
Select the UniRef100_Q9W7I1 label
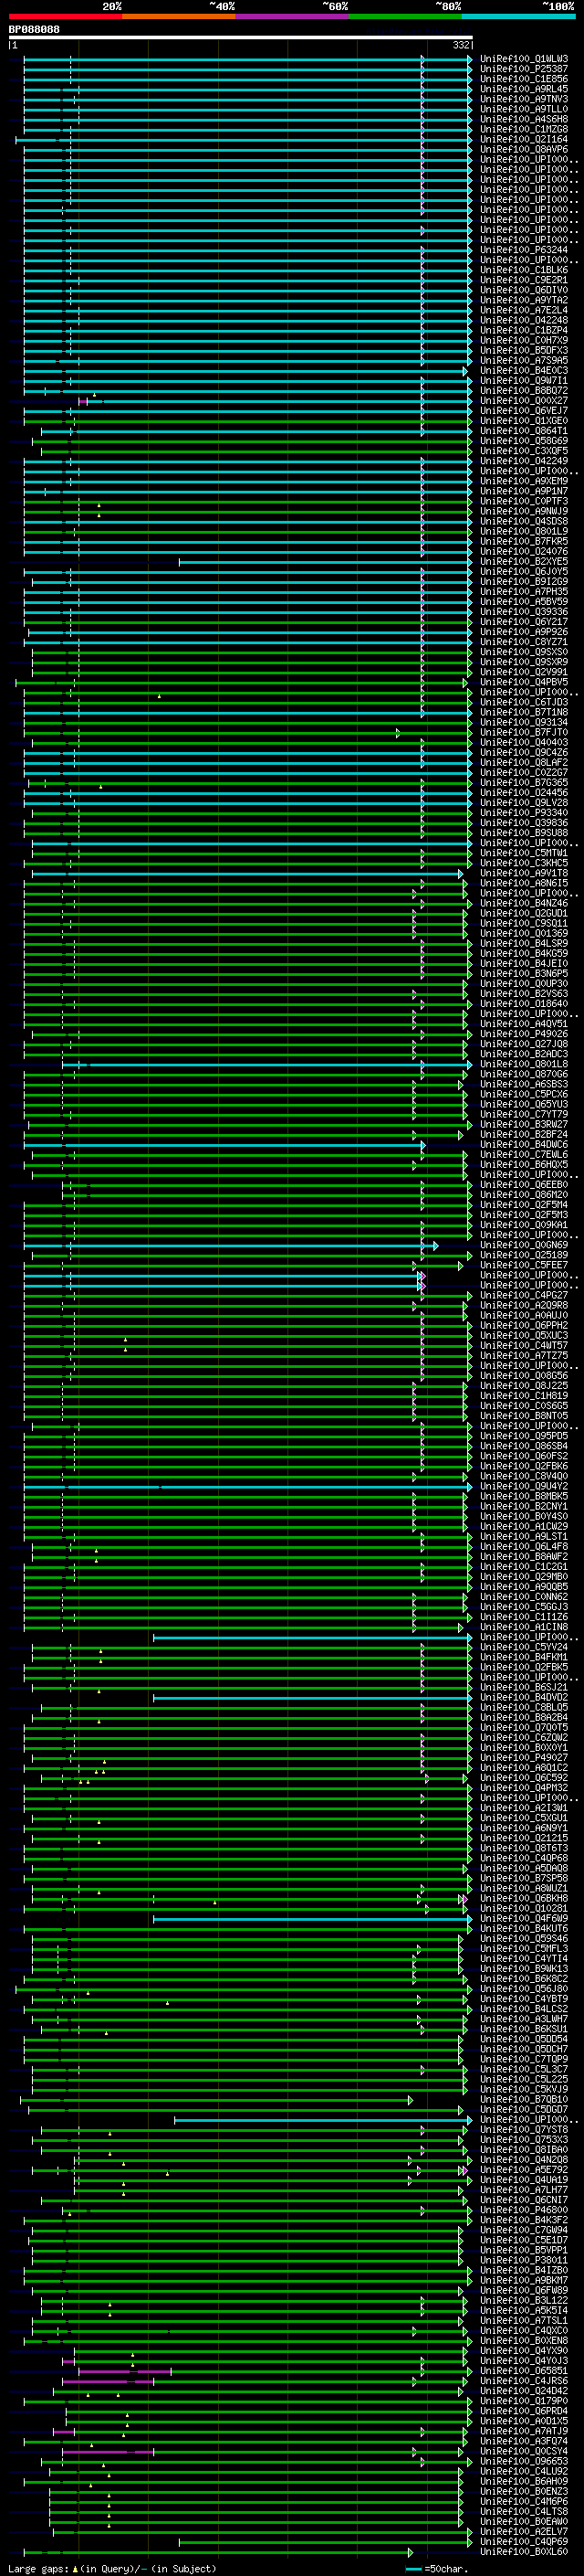(x=524, y=380)
